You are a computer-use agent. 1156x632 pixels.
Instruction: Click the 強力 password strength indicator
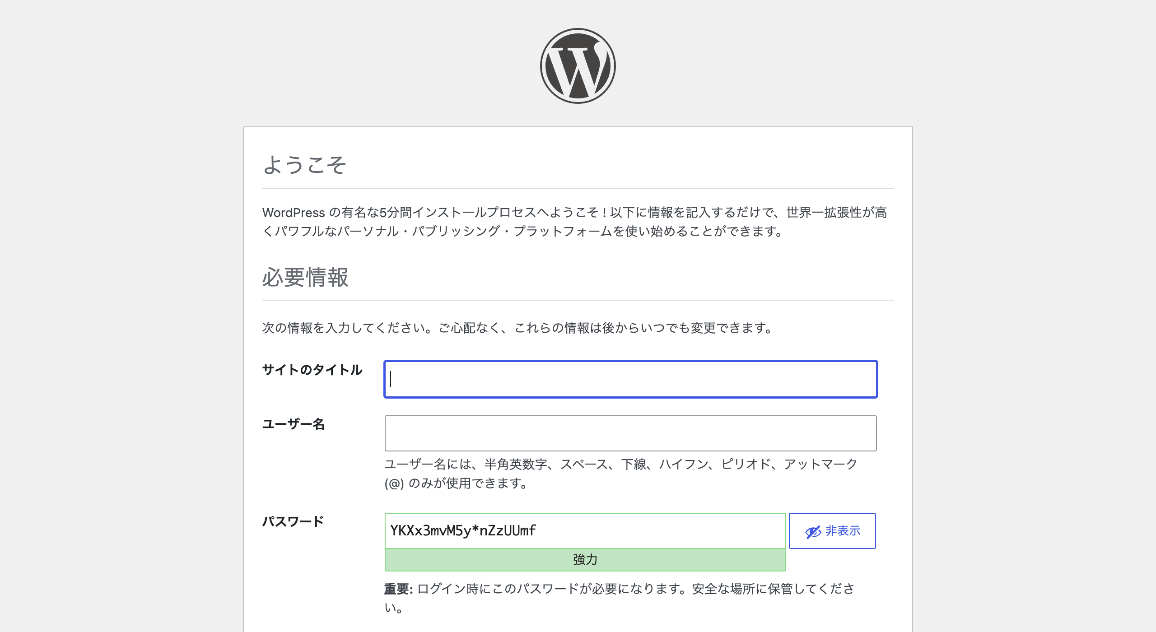coord(585,560)
